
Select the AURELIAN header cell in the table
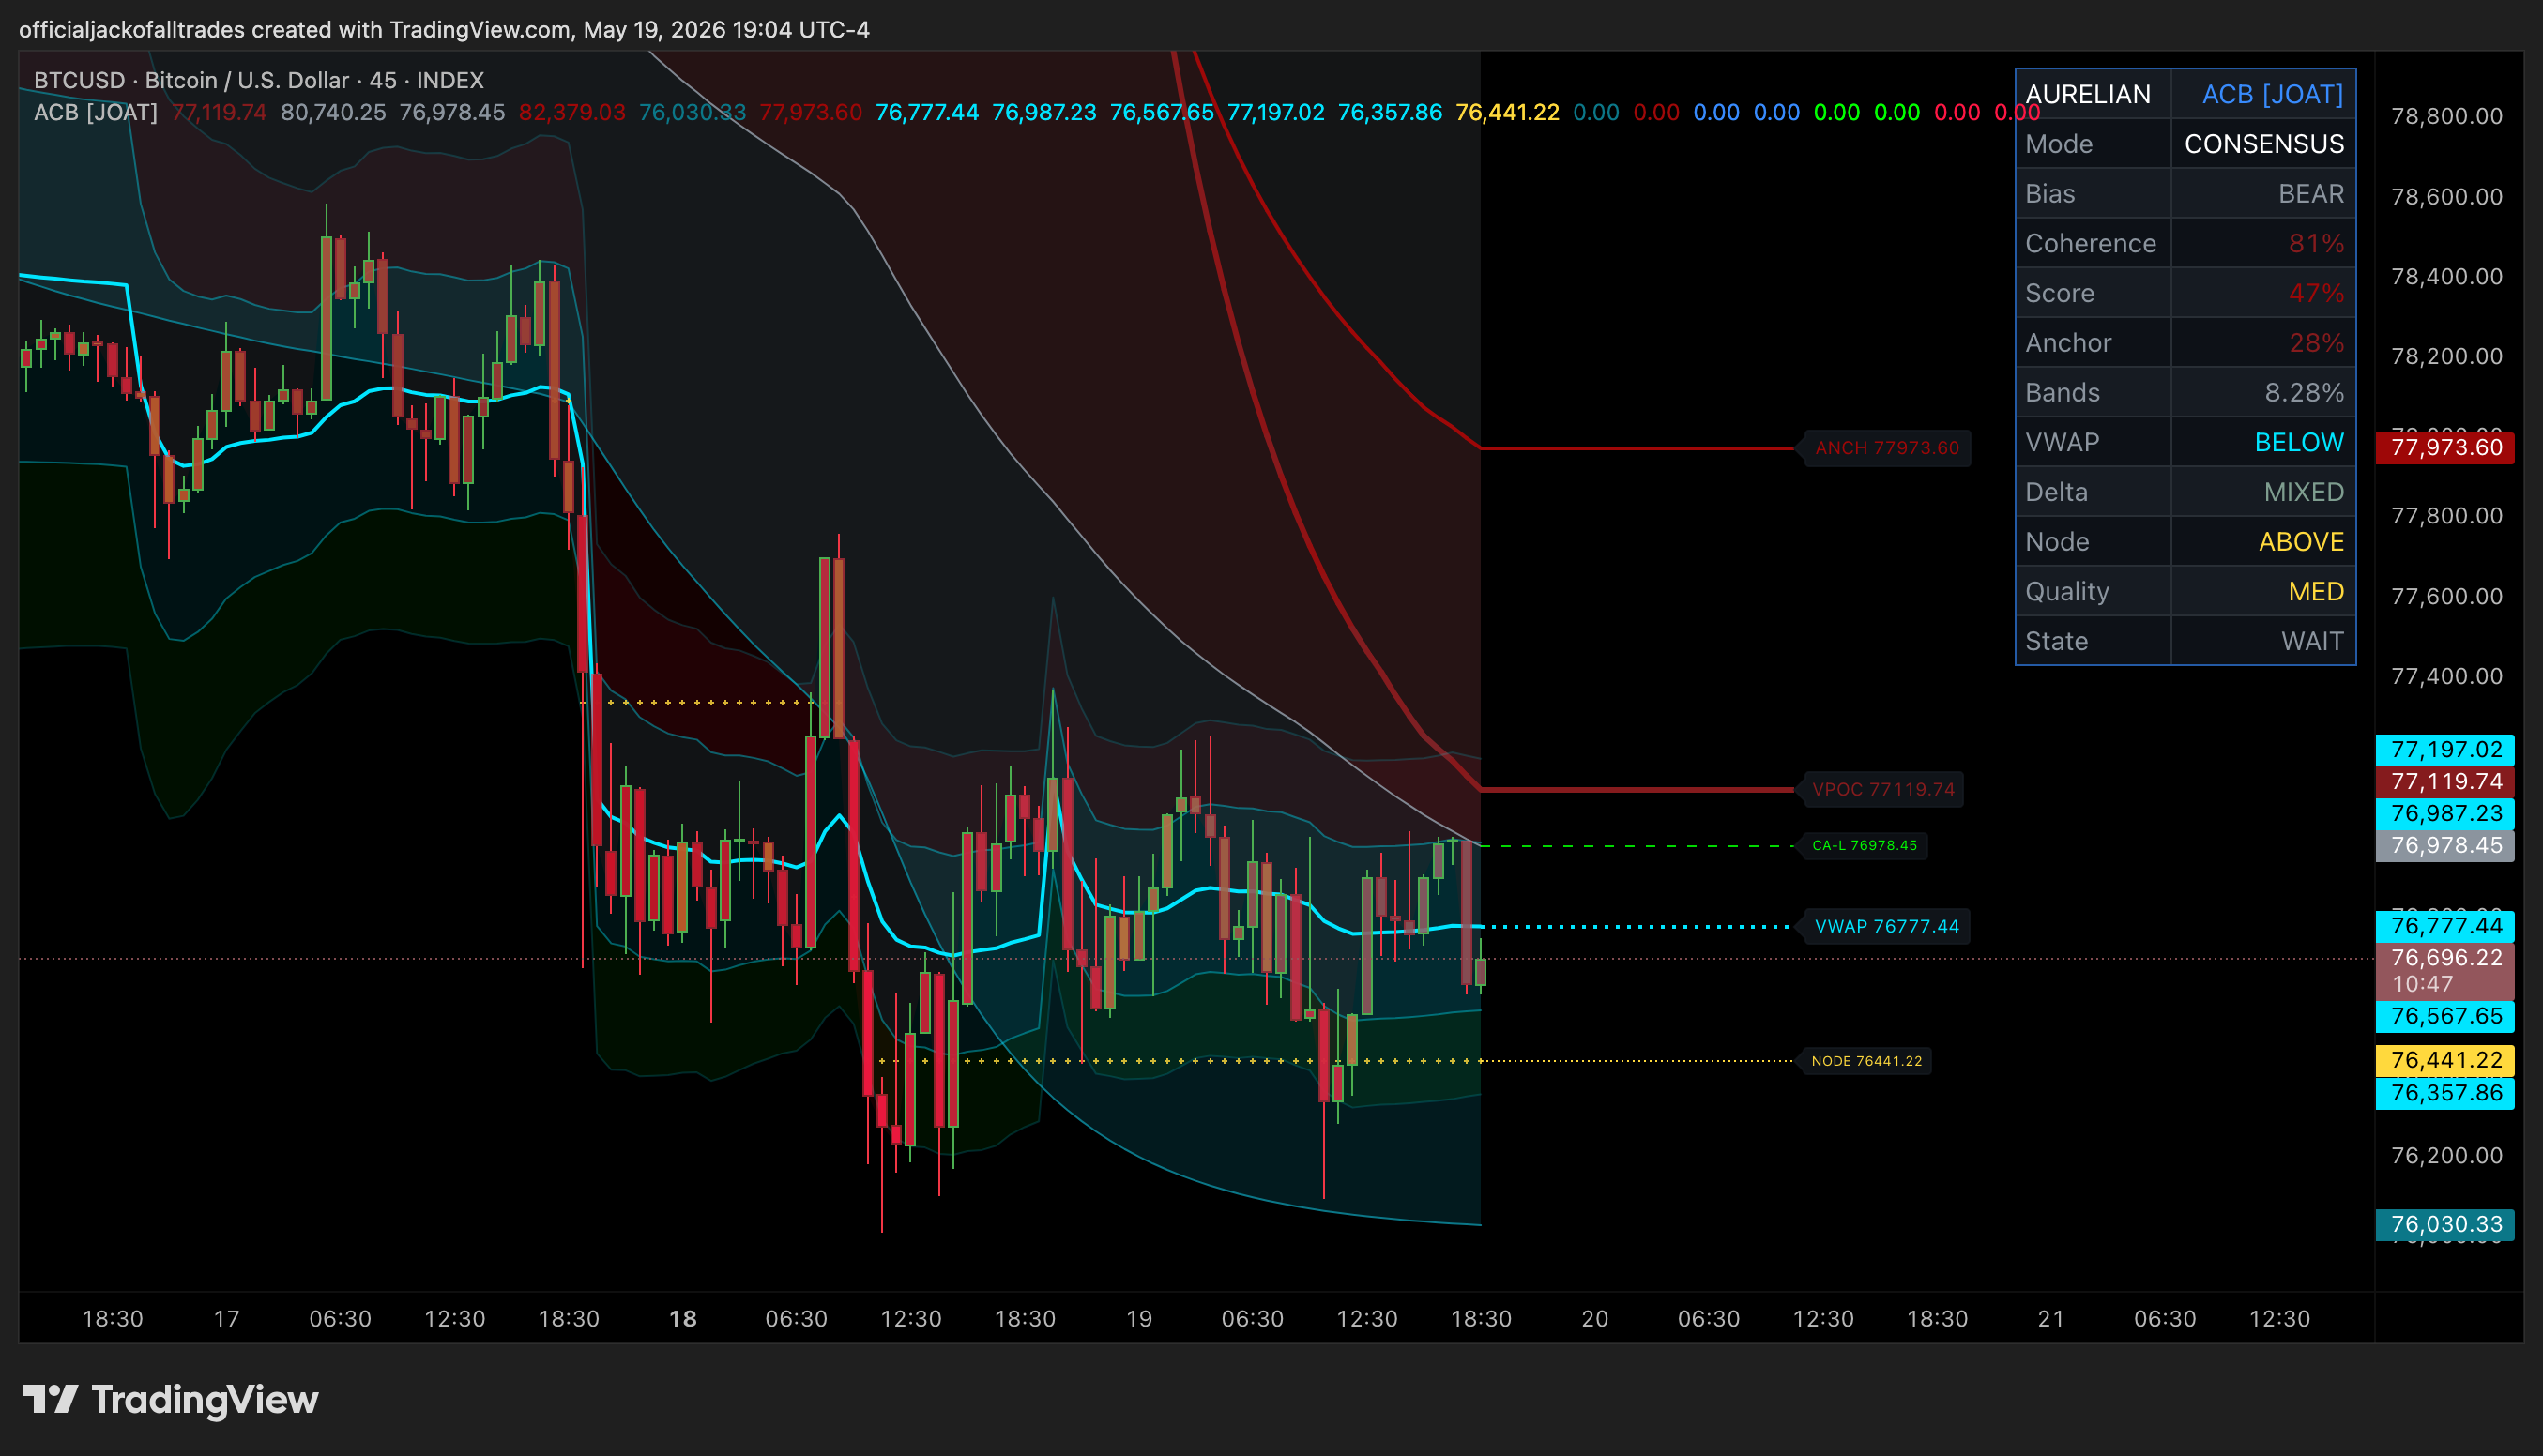2092,94
